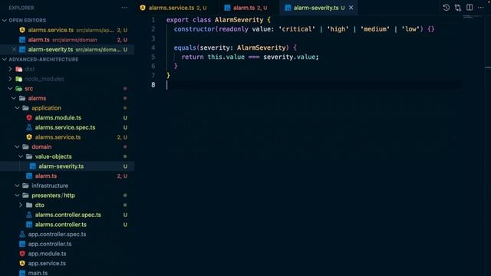
Task: Open editor more actions ellipsis
Action: 481,8
